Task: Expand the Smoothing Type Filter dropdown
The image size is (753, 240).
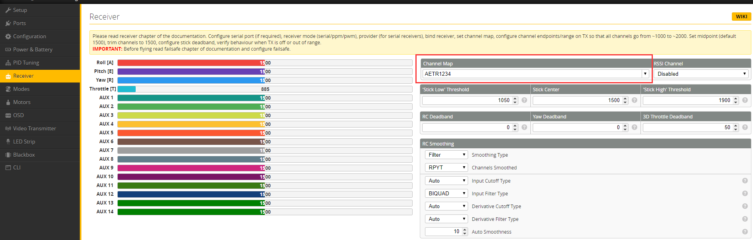Action: click(446, 155)
